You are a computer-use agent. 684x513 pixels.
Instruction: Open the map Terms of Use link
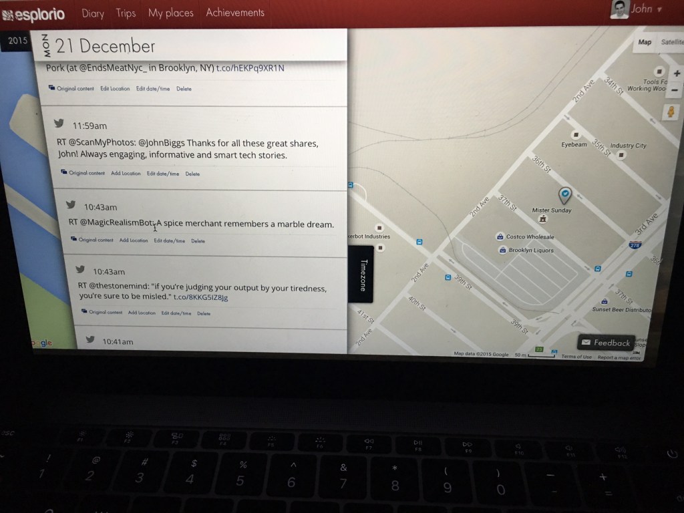pyautogui.click(x=576, y=357)
